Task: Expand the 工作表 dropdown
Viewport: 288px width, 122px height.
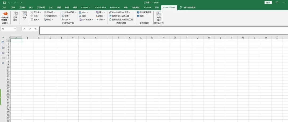Action: tap(36, 12)
